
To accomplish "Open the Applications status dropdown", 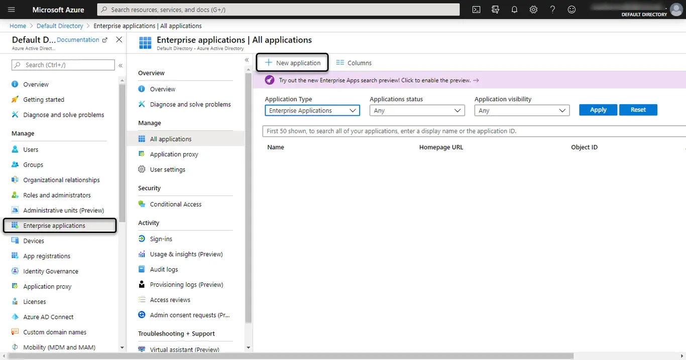I will point(417,110).
